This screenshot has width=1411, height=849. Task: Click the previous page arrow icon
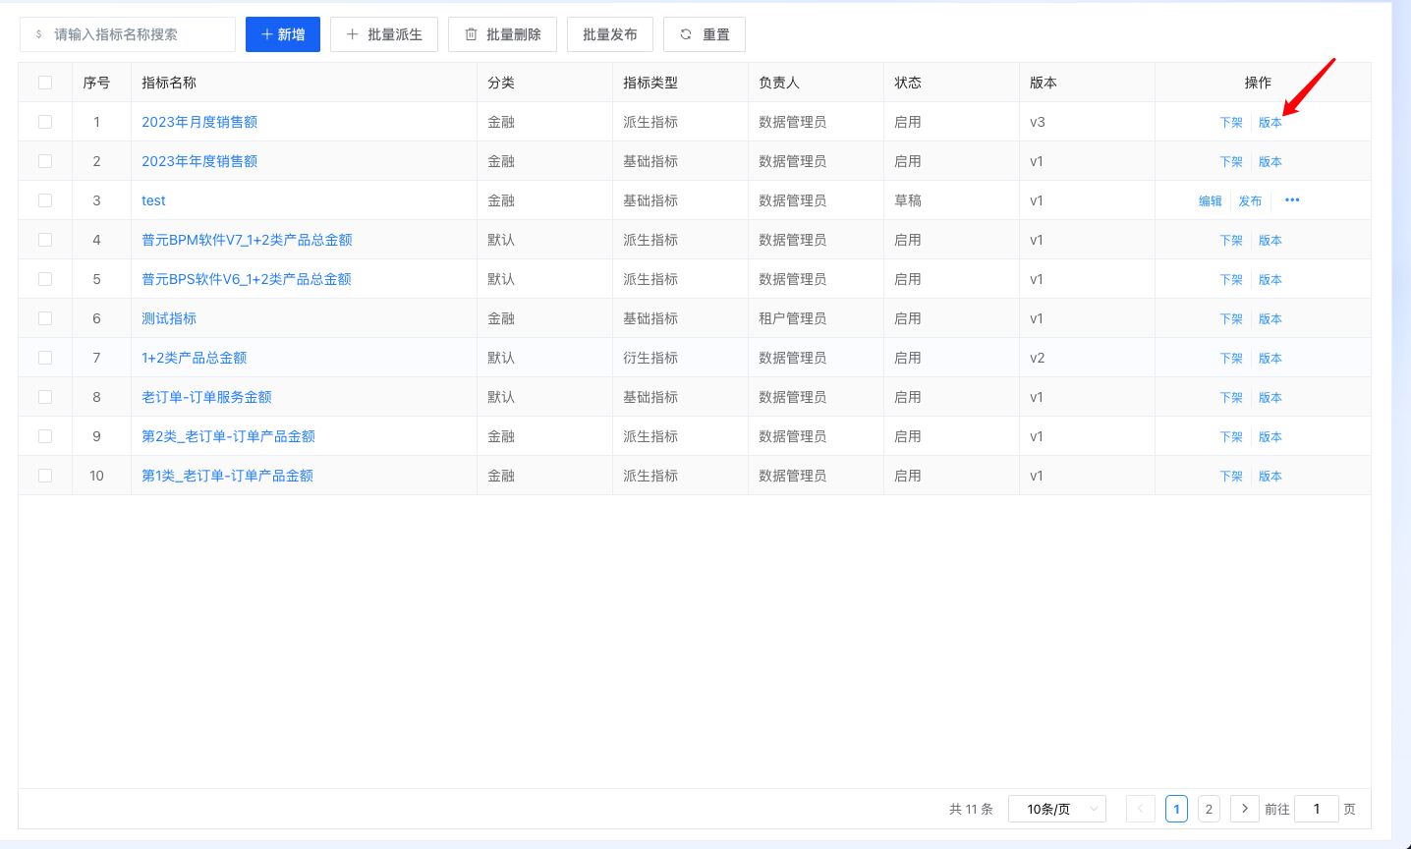click(x=1141, y=808)
